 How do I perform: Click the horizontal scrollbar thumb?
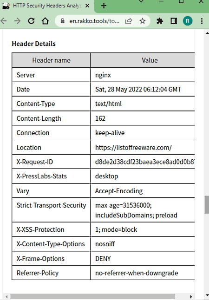tap(92, 297)
